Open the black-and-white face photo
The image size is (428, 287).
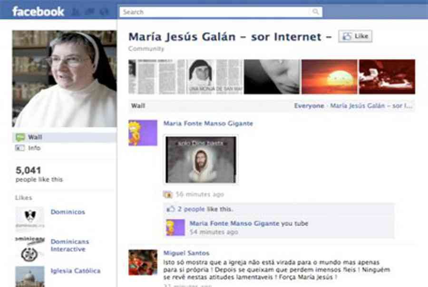click(x=272, y=77)
